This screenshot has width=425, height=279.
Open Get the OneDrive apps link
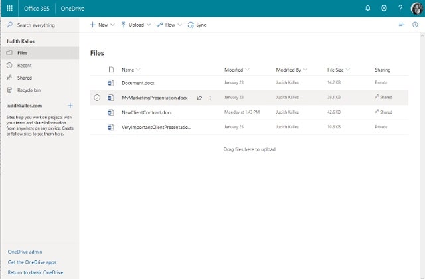point(32,262)
